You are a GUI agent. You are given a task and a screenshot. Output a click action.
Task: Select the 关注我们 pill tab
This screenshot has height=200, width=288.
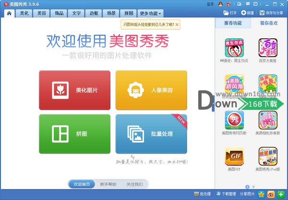click(x=134, y=184)
